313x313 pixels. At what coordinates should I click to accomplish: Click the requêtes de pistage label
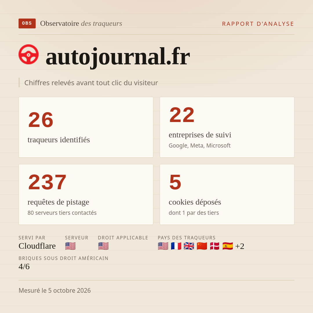58,202
